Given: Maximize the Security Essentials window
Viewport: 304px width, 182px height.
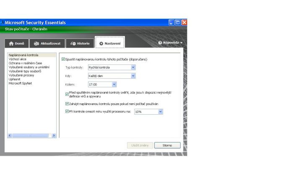Looking at the screenshot, I should coord(178,23).
